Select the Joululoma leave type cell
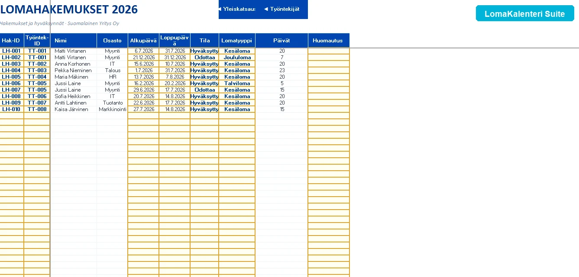Image resolution: width=579 pixels, height=277 pixels. [x=237, y=57]
